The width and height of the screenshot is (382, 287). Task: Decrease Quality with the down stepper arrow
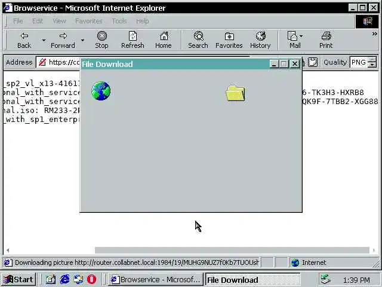click(x=372, y=65)
